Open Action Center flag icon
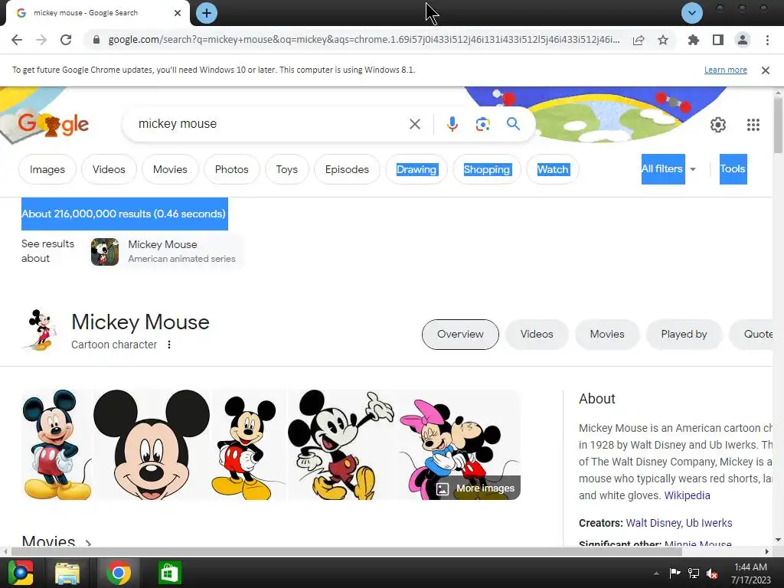784x588 pixels. [675, 573]
